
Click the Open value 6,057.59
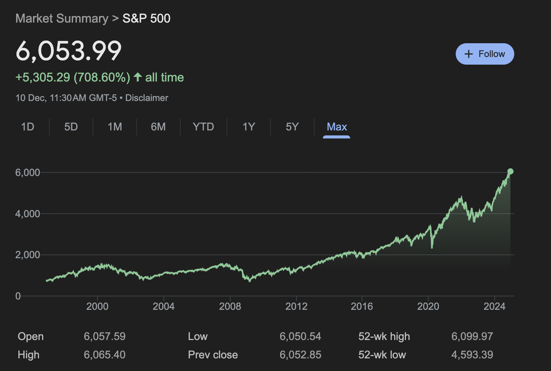[104, 337]
